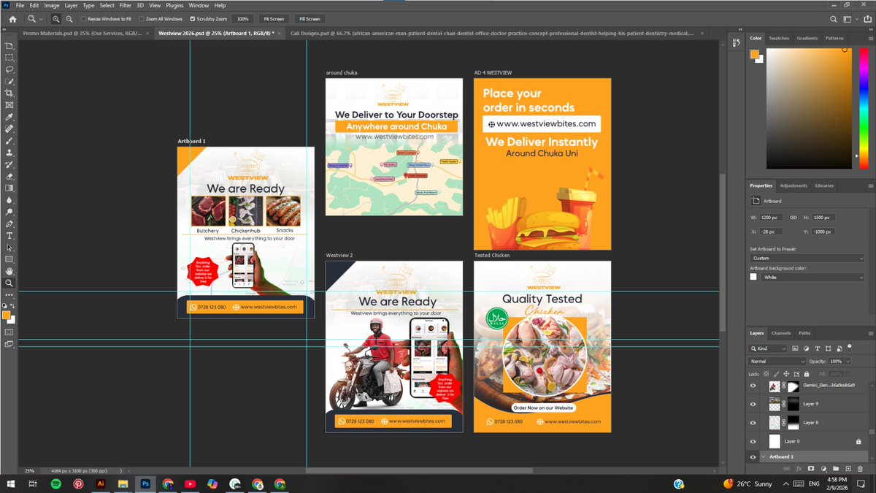Create a new layer from Layers panel
Screen dimensions: 876x493
coord(848,468)
